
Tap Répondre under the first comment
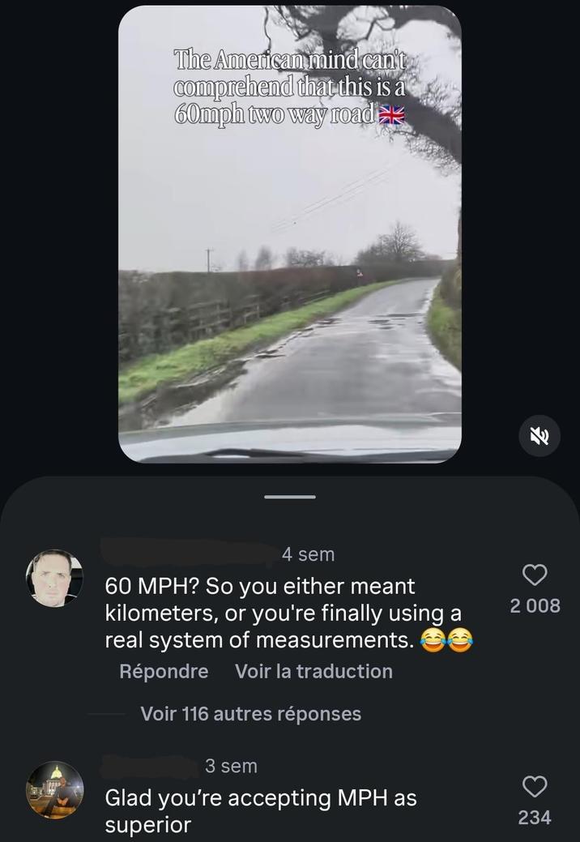pos(164,671)
